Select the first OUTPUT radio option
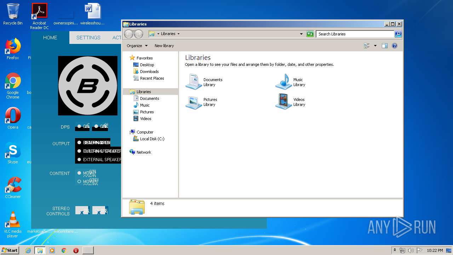The height and width of the screenshot is (255, 453). (x=79, y=142)
